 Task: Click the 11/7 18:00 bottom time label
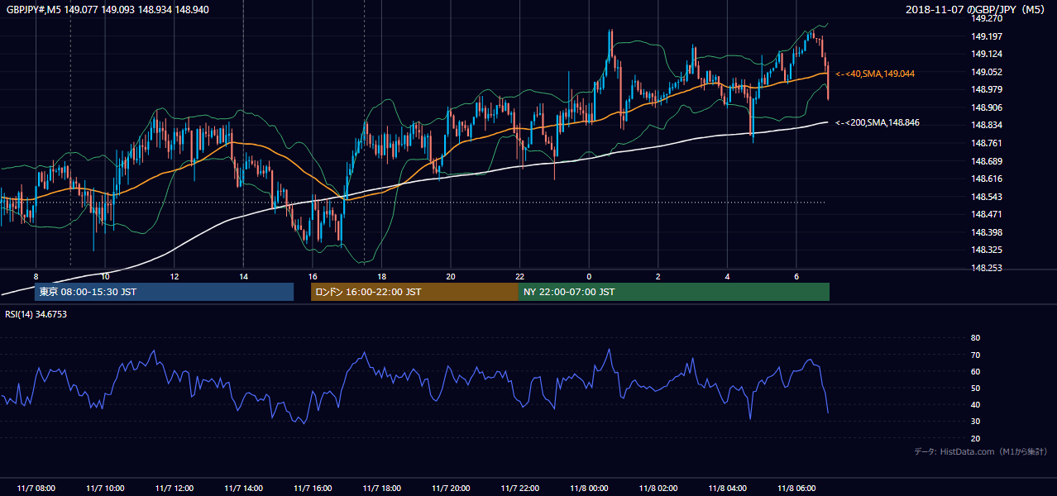click(x=381, y=489)
